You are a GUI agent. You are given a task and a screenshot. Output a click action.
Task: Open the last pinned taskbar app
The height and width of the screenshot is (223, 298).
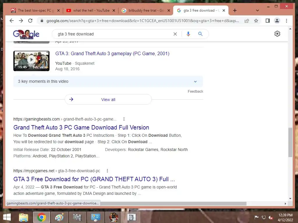(132, 217)
